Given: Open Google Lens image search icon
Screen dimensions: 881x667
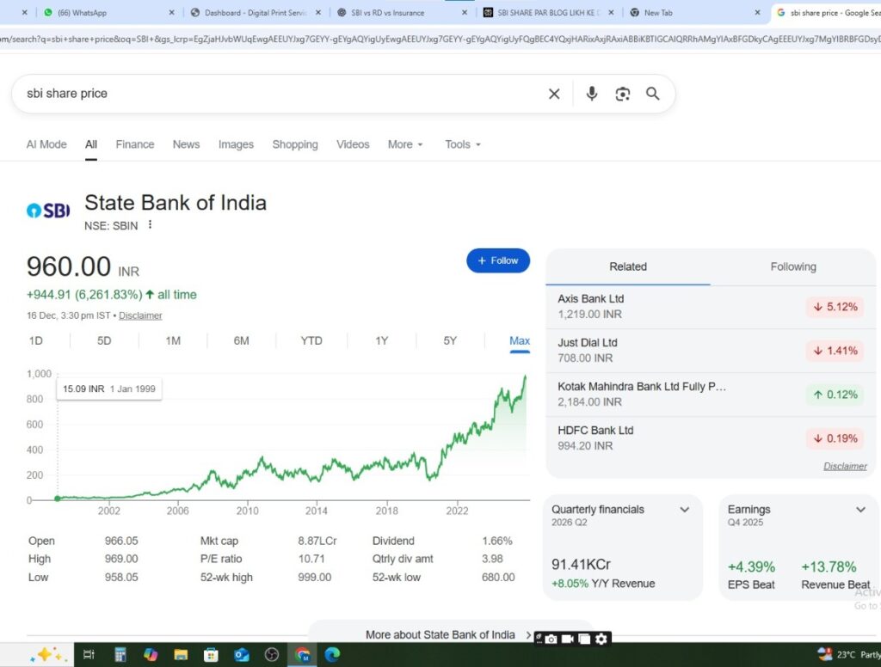Looking at the screenshot, I should pyautogui.click(x=623, y=94).
